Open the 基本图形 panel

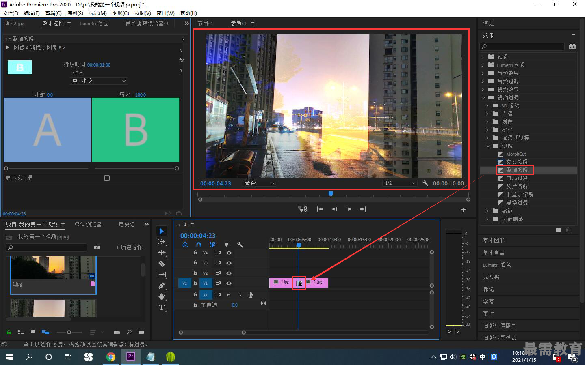(494, 240)
